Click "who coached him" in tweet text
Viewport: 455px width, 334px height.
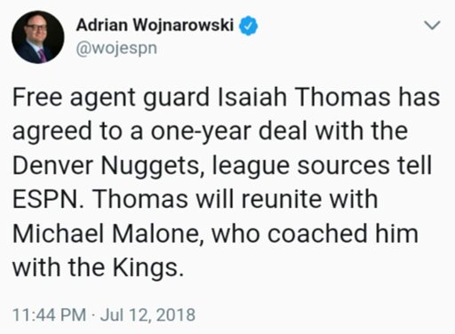(x=315, y=234)
